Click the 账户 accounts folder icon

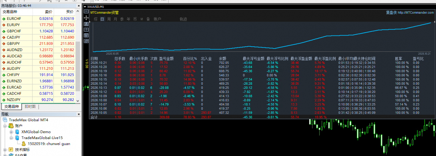tap(11, 126)
